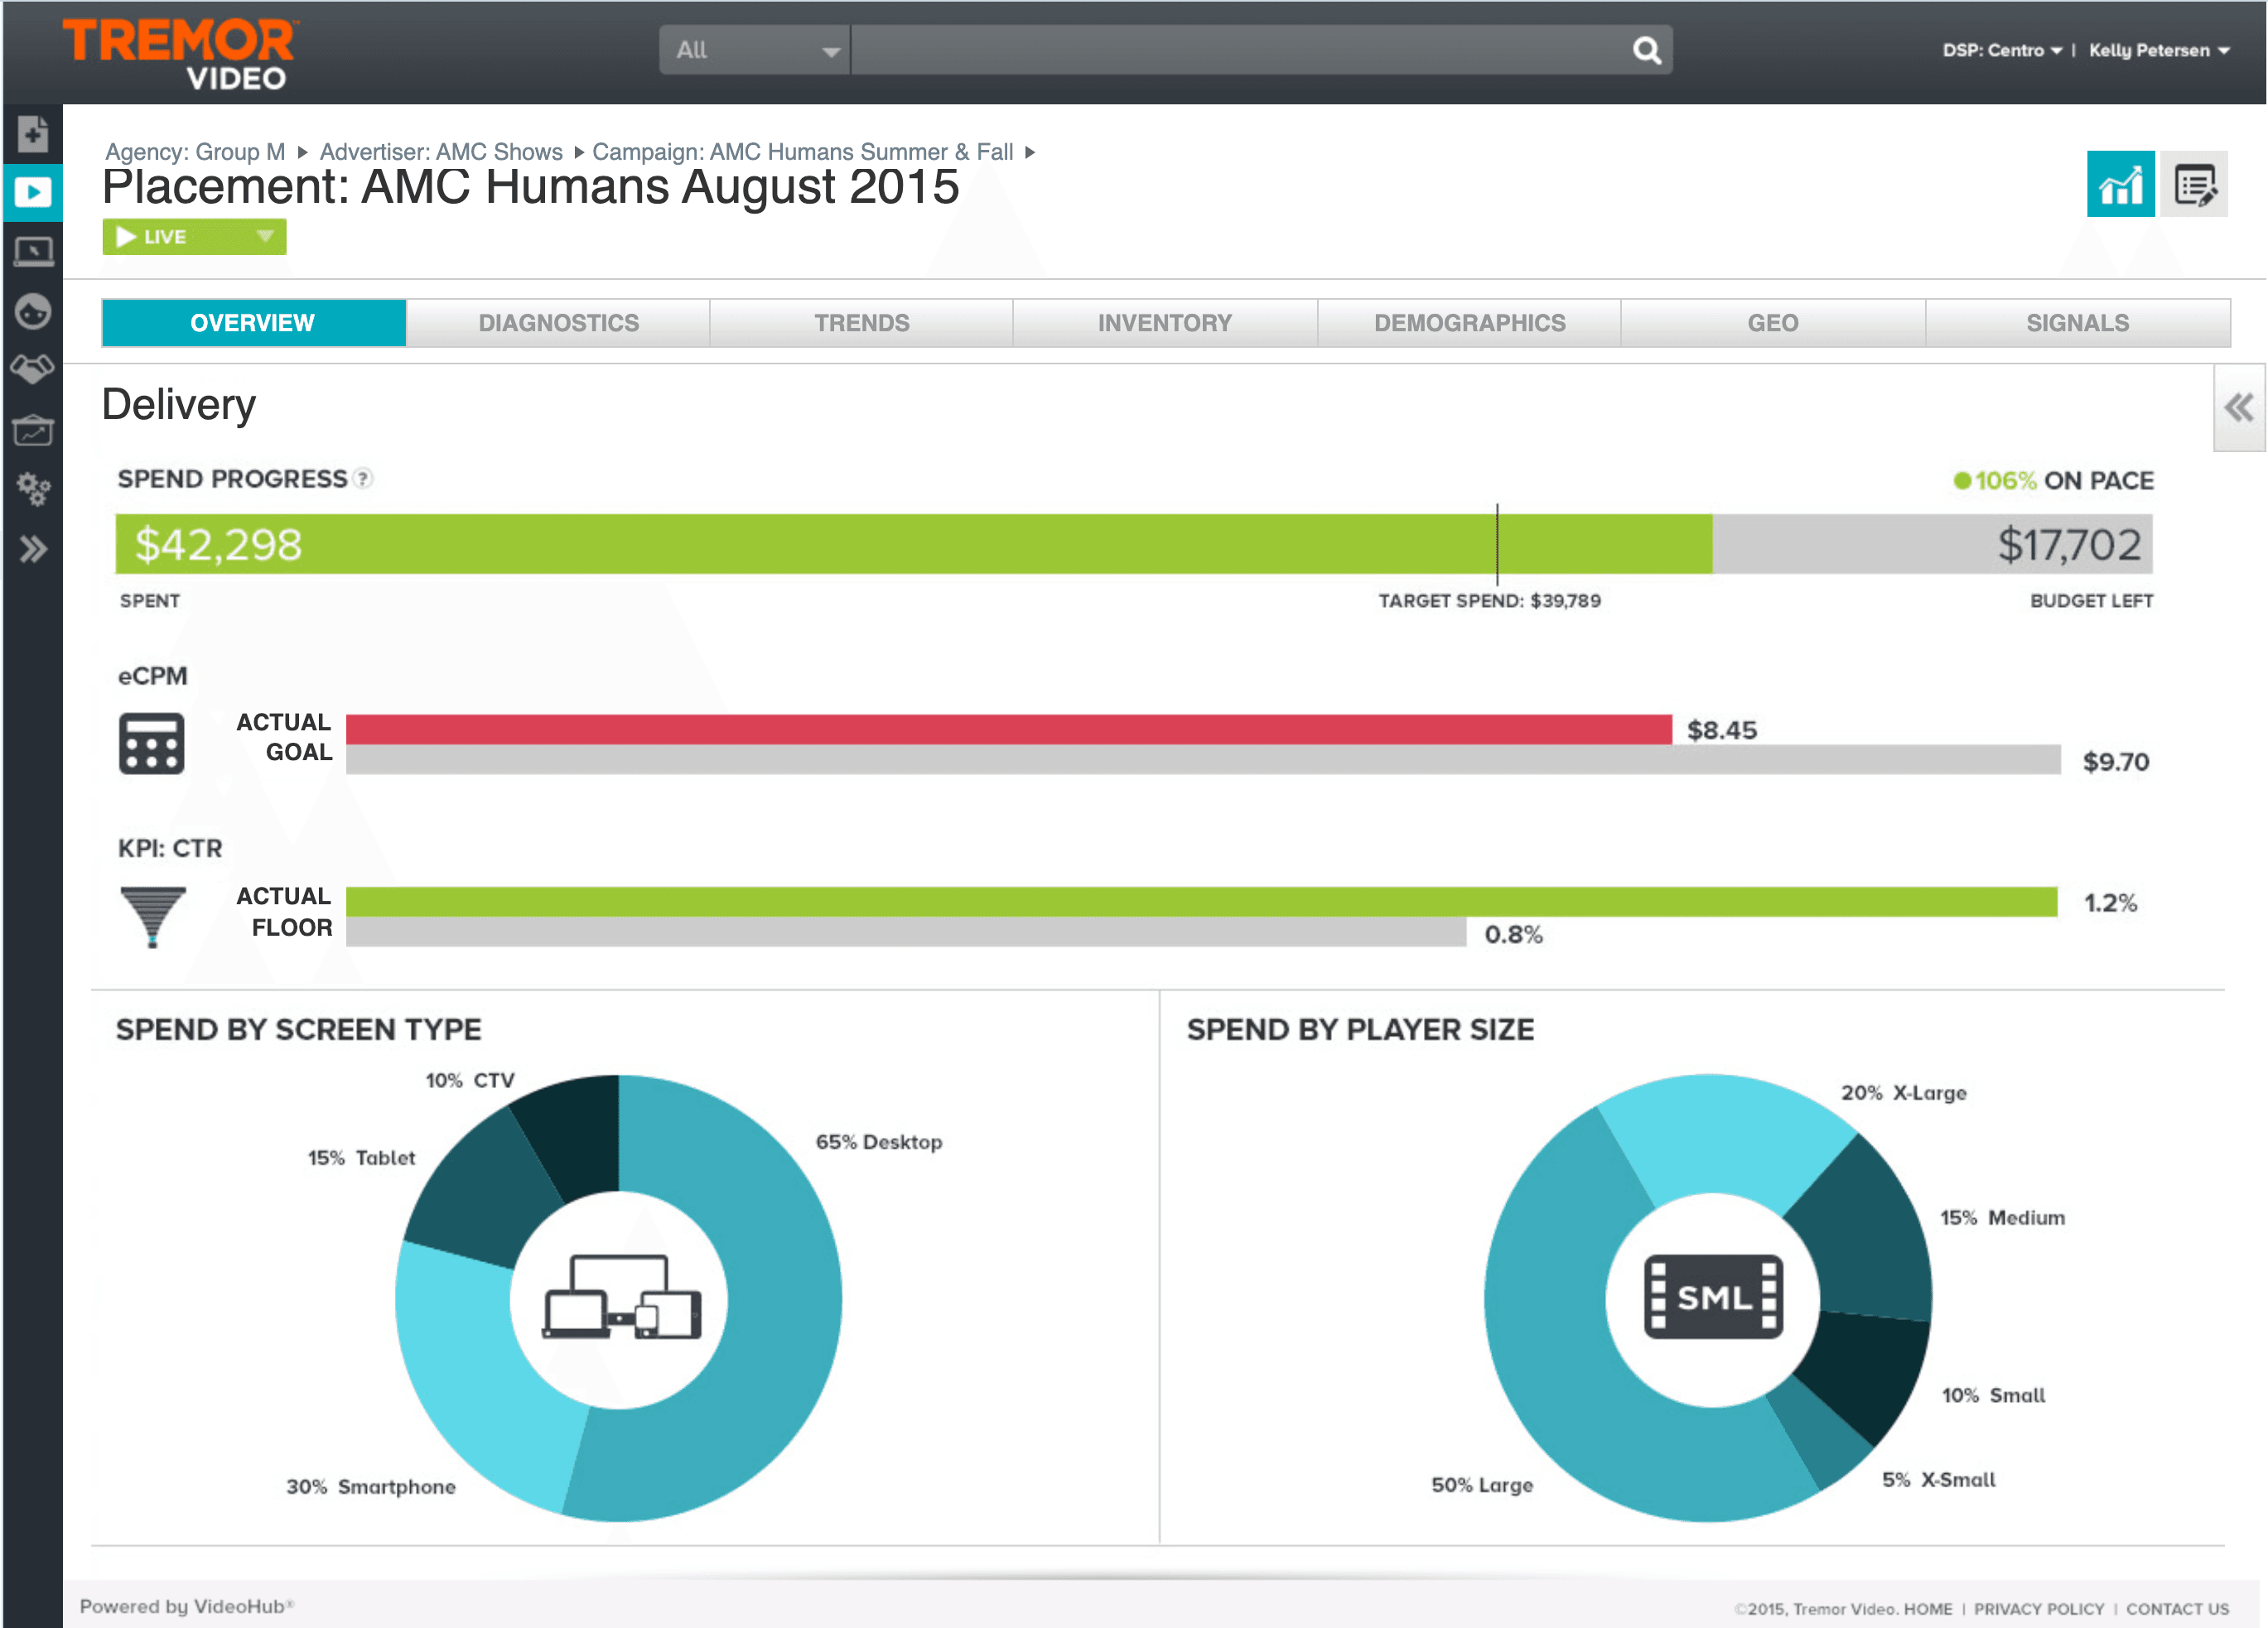Click the "1.2%" CTR actual value

point(2110,903)
